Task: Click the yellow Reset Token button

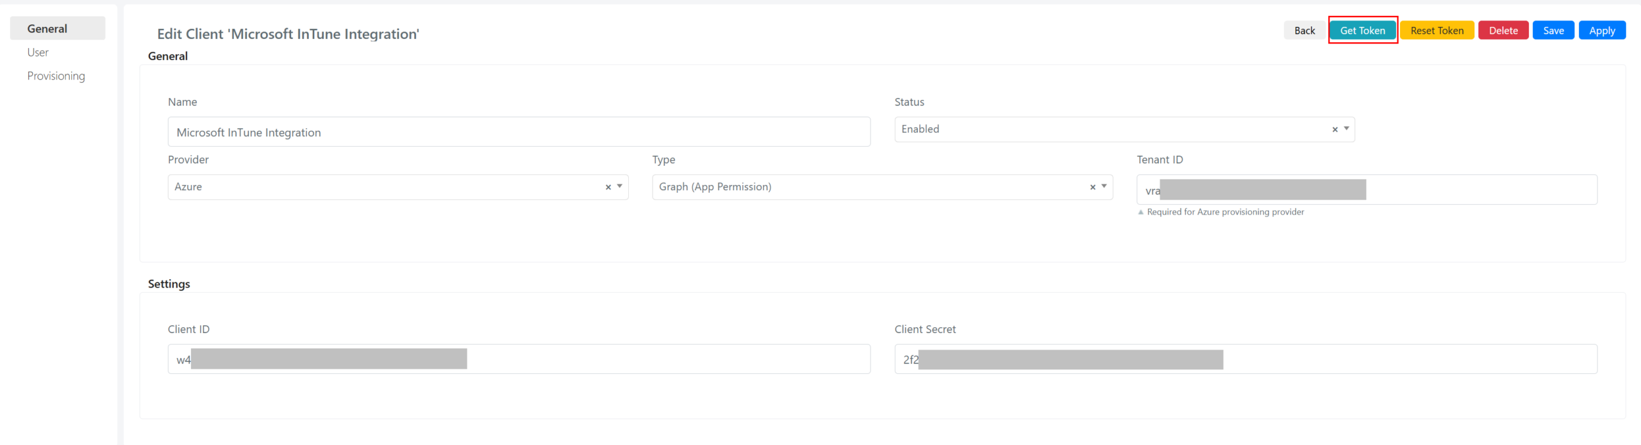Action: [x=1437, y=31]
